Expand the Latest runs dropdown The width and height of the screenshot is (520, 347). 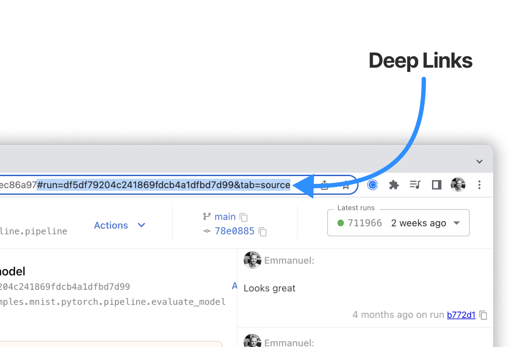(x=456, y=223)
